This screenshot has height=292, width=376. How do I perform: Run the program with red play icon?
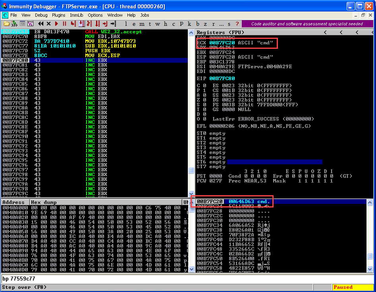pos(57,24)
